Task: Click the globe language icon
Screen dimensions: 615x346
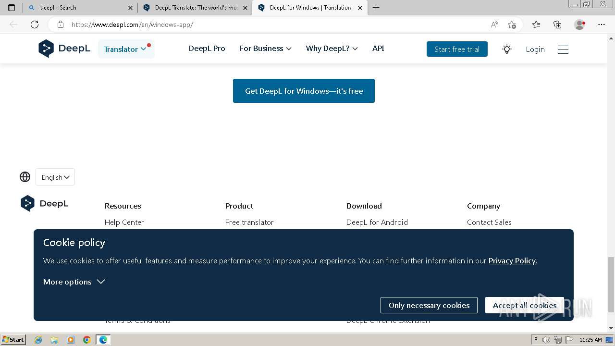Action: [25, 177]
